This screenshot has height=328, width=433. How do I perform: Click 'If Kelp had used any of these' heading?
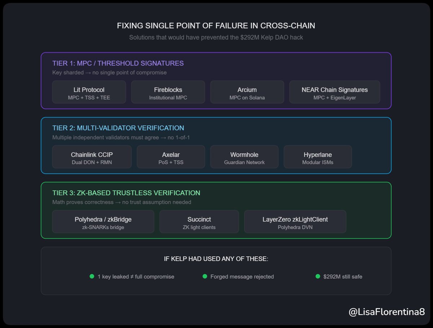216,259
